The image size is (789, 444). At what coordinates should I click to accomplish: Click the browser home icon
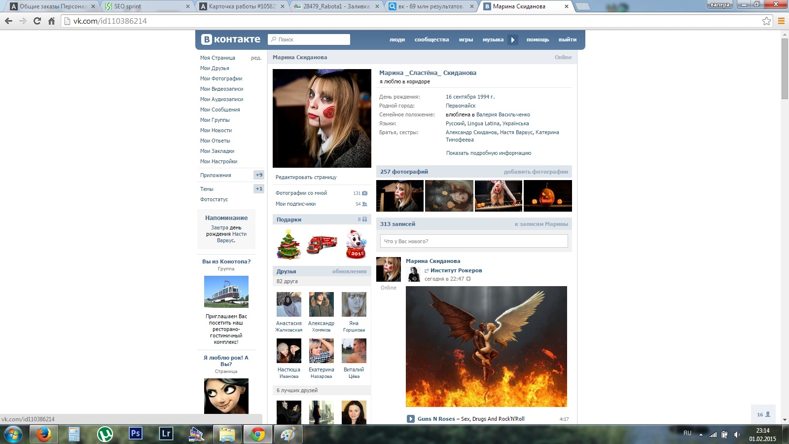(51, 21)
